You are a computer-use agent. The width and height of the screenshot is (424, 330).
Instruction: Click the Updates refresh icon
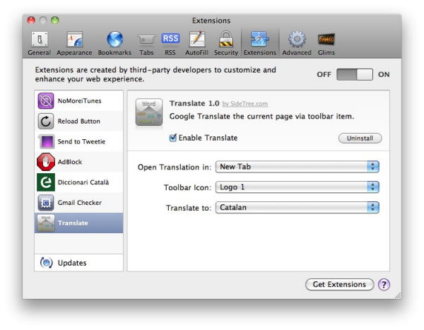tap(46, 263)
